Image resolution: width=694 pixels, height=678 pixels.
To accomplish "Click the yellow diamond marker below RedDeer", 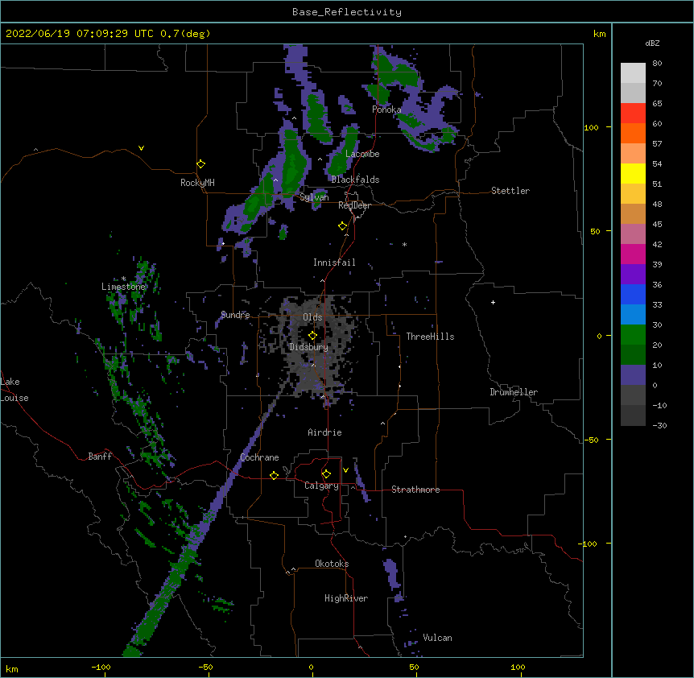I will [343, 226].
